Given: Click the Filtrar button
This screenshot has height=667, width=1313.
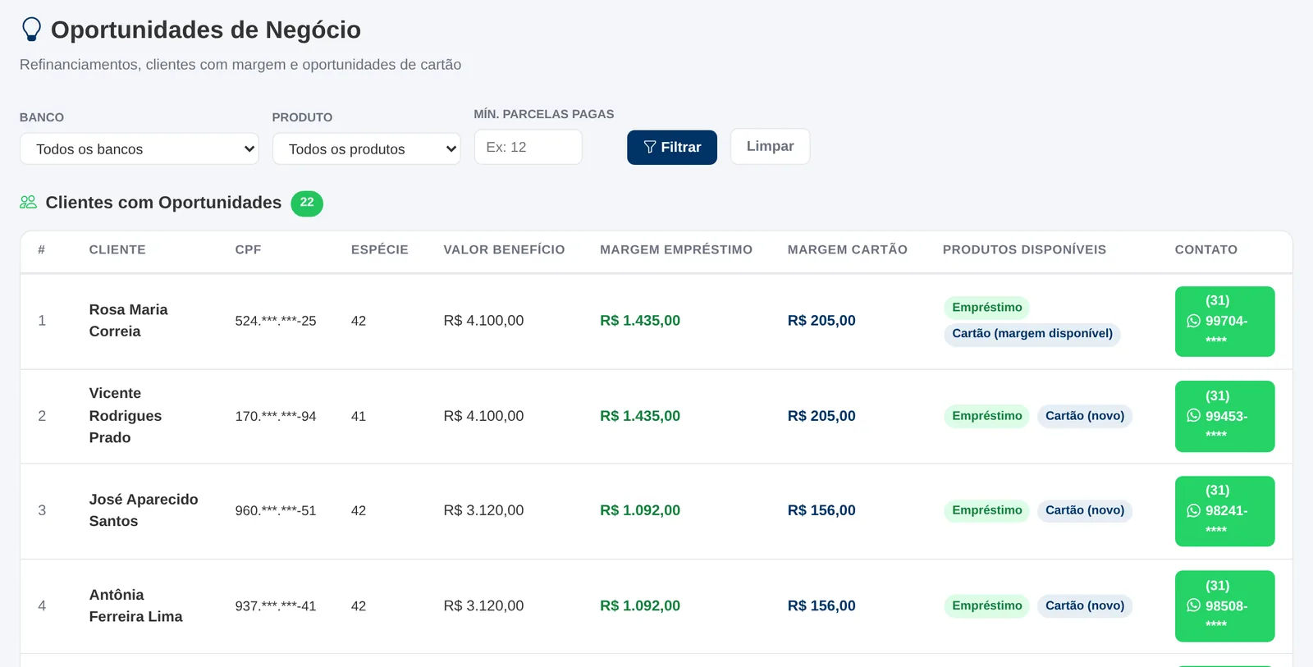Looking at the screenshot, I should (x=672, y=148).
